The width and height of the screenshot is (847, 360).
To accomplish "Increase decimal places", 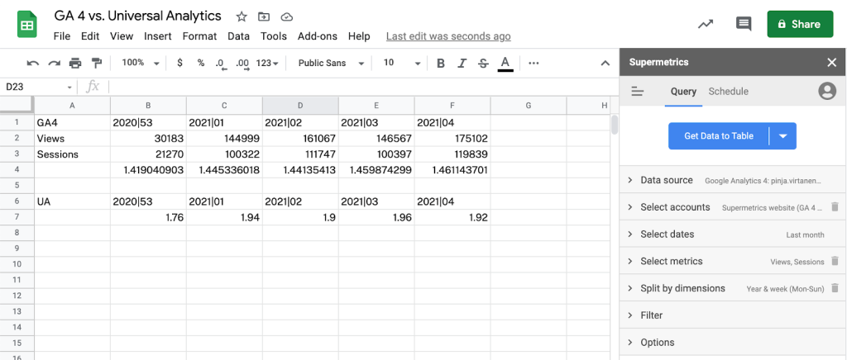I will pyautogui.click(x=242, y=64).
